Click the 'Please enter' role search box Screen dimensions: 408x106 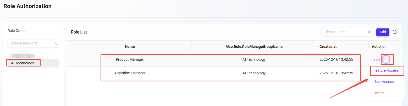(x=343, y=32)
